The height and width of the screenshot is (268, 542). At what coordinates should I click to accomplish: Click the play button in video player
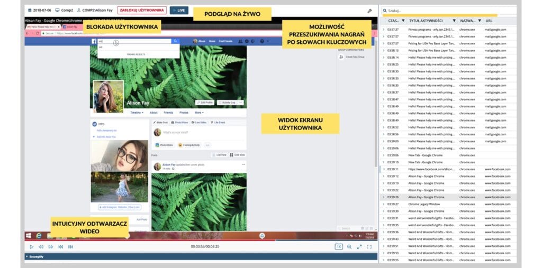pos(31,247)
